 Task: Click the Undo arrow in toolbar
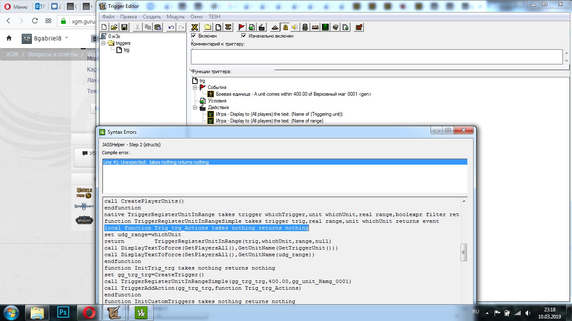tap(171, 27)
